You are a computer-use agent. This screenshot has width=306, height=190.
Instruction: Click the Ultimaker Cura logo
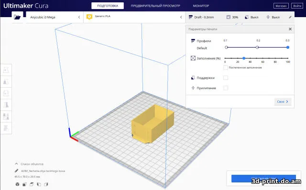tap(26, 6)
